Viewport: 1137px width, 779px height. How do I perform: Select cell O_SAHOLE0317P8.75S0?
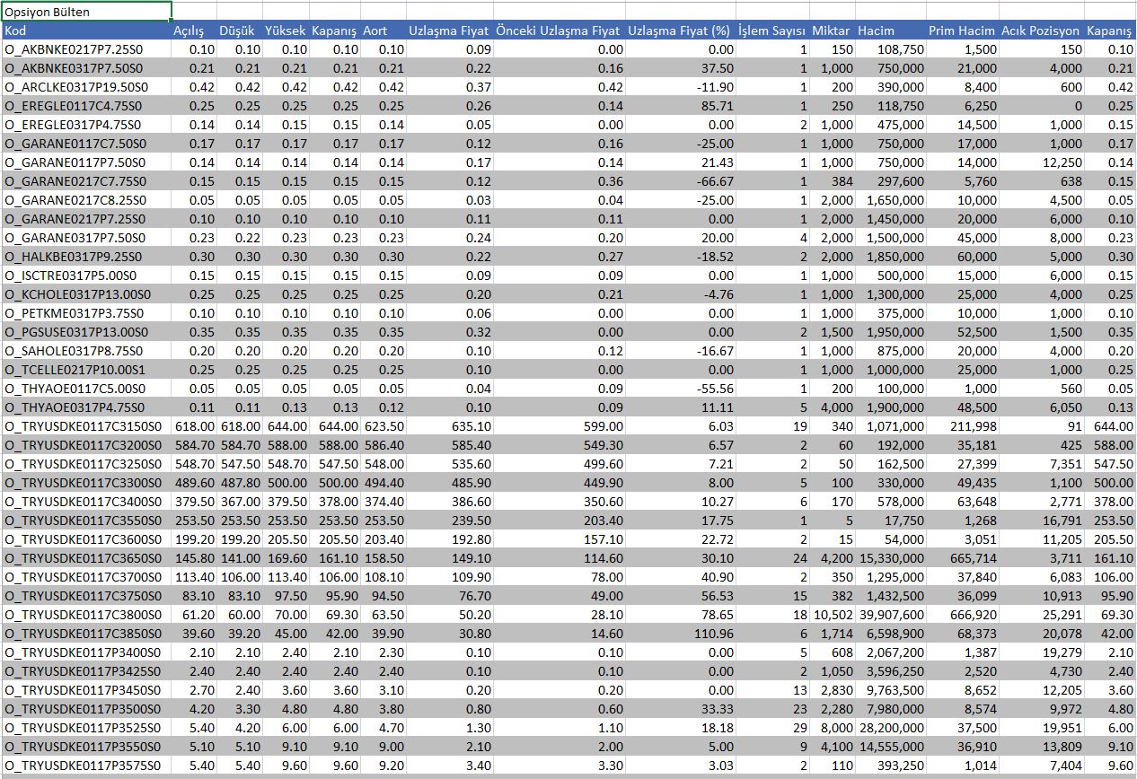[86, 351]
